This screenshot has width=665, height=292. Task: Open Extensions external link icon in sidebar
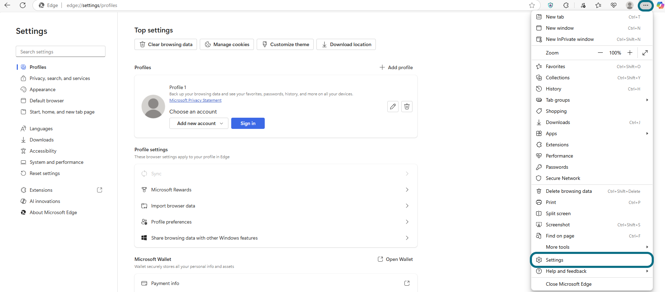coord(100,190)
